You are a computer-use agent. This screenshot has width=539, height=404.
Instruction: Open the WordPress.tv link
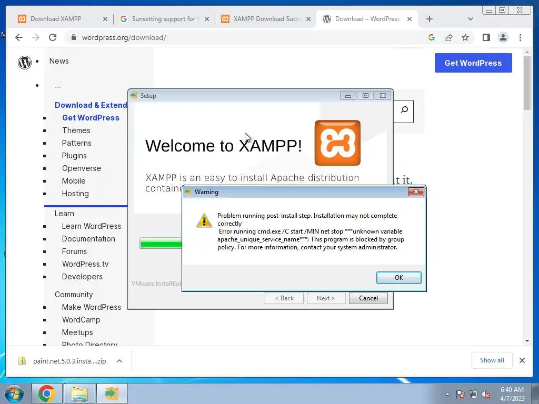[x=85, y=264]
